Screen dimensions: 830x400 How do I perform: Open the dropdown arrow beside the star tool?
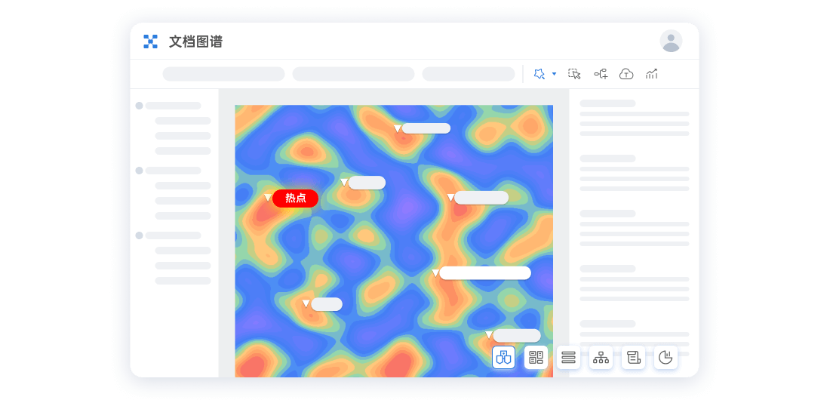point(555,74)
